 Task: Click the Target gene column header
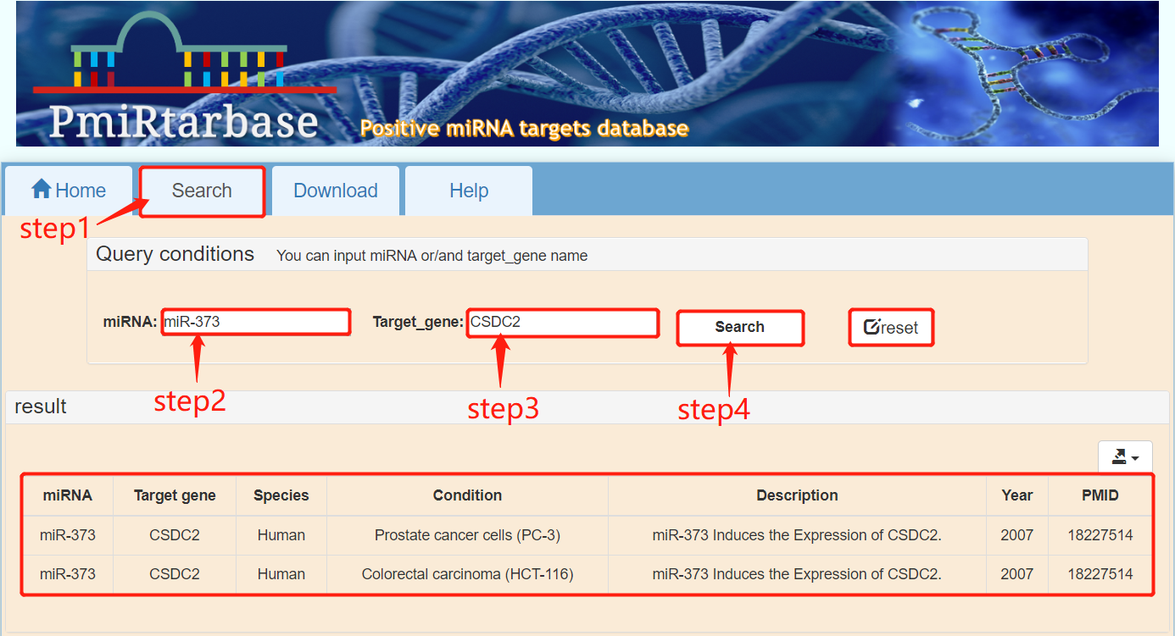tap(175, 495)
